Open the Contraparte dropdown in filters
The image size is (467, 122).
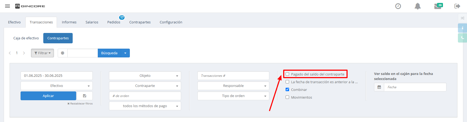(x=145, y=86)
